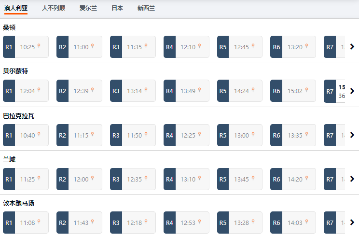Open the 巴拉克拉瓦 venue heading
Image resolution: width=359 pixels, height=237 pixels.
[19, 116]
